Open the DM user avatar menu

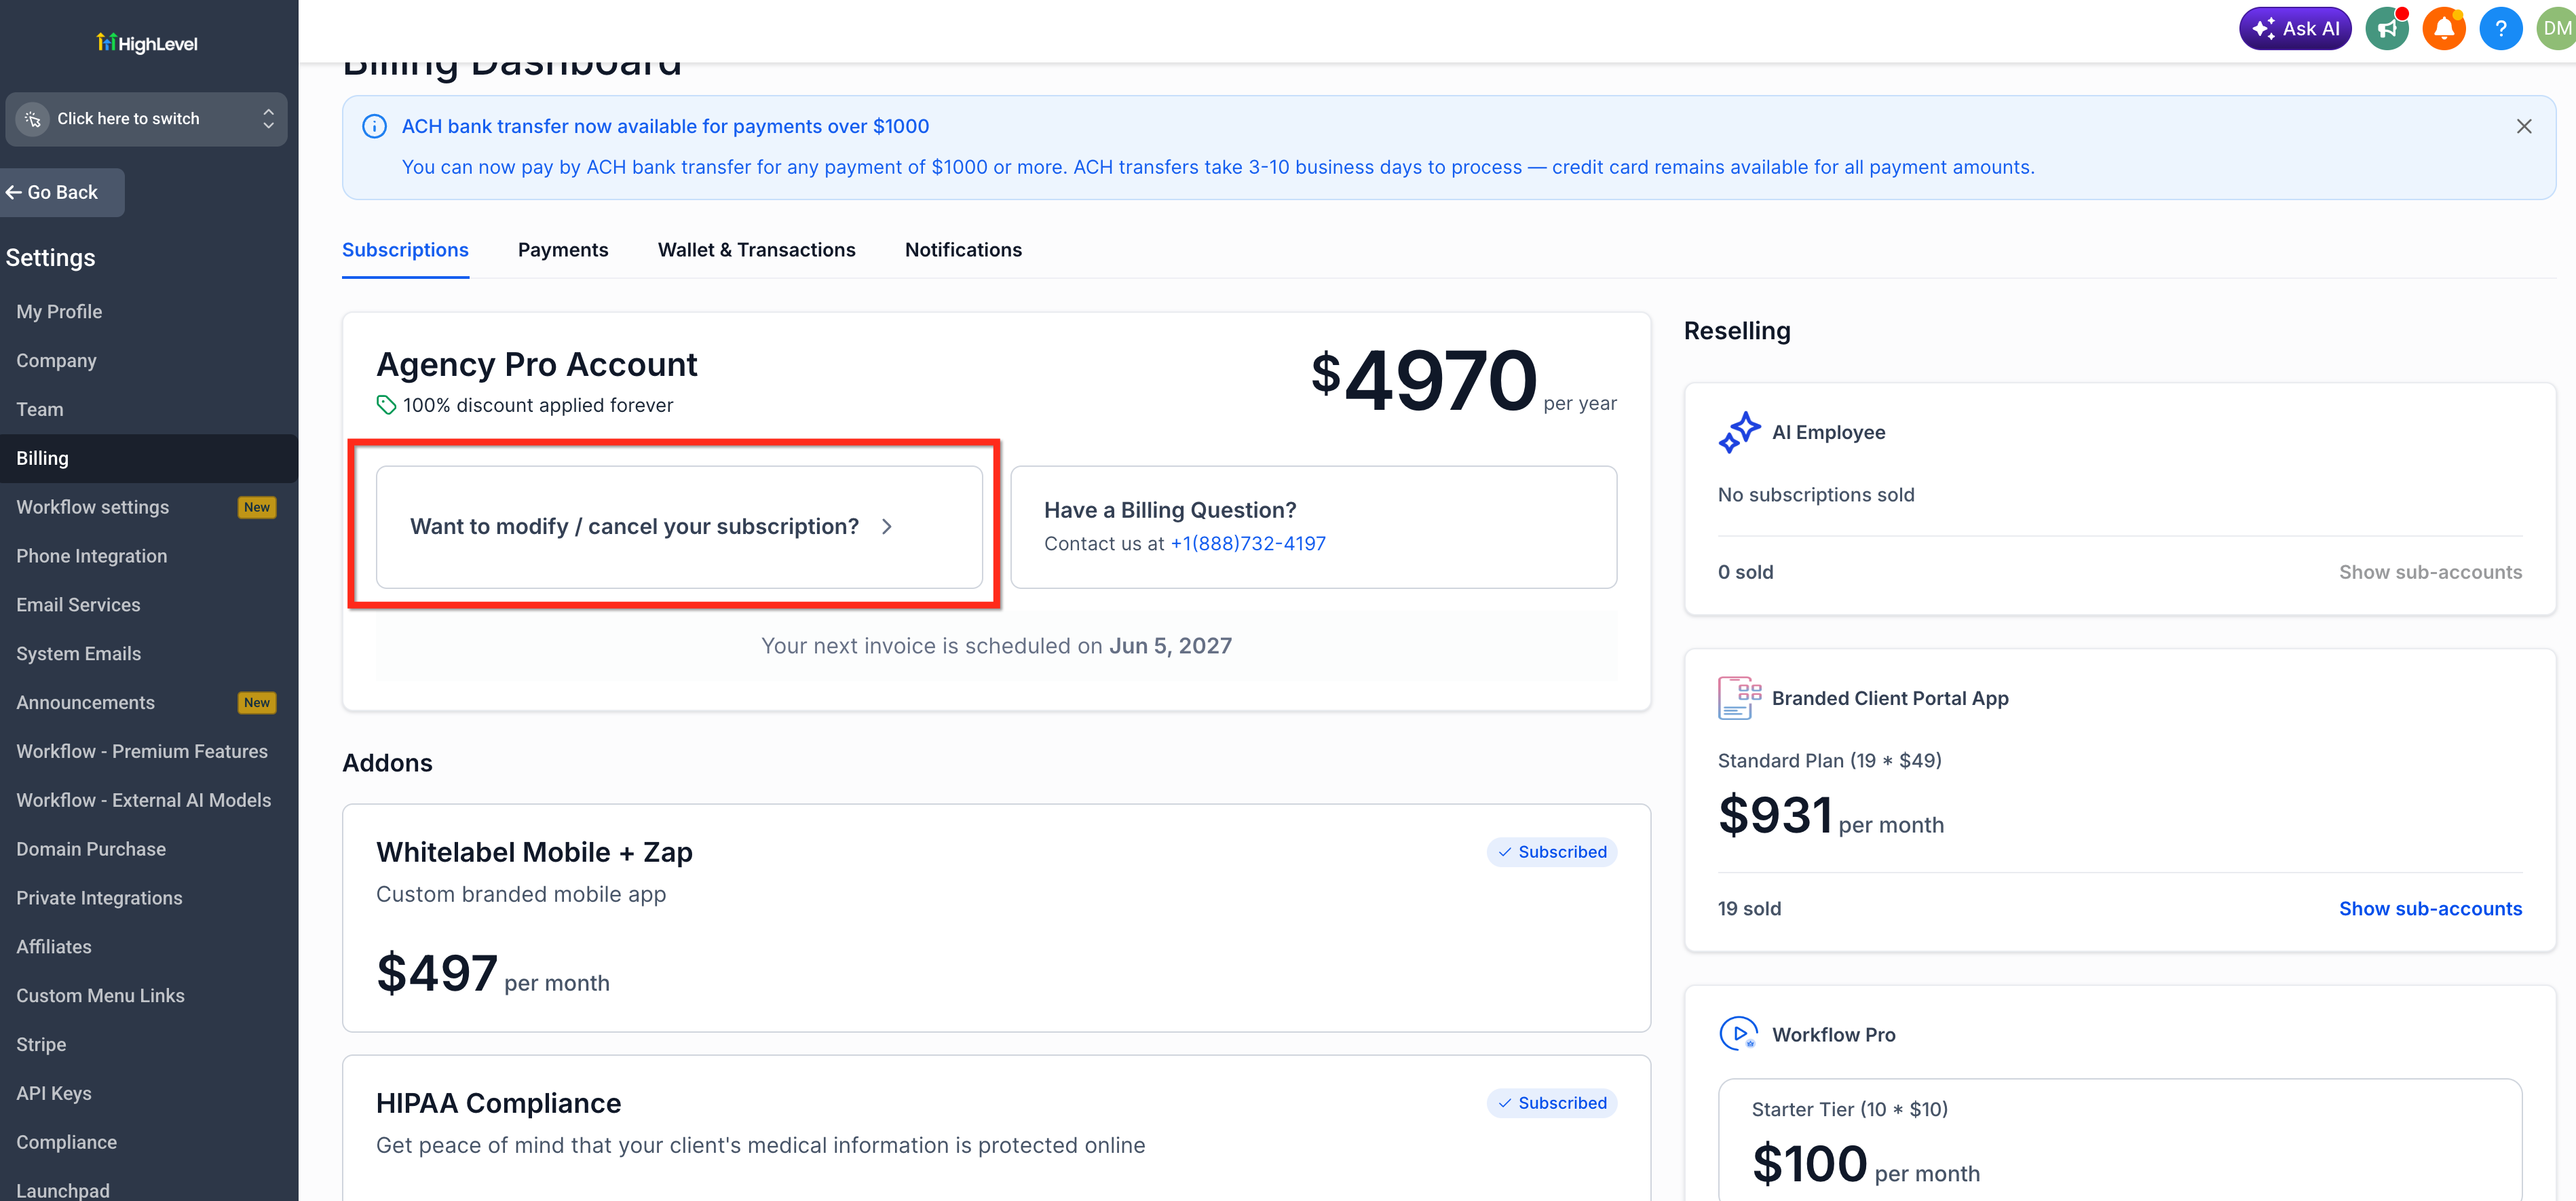tap(2557, 28)
